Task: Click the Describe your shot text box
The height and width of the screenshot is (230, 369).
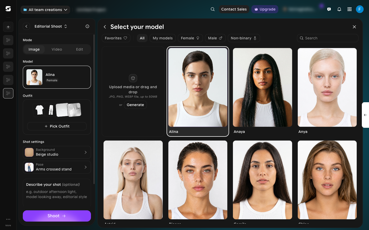Action: (57, 192)
